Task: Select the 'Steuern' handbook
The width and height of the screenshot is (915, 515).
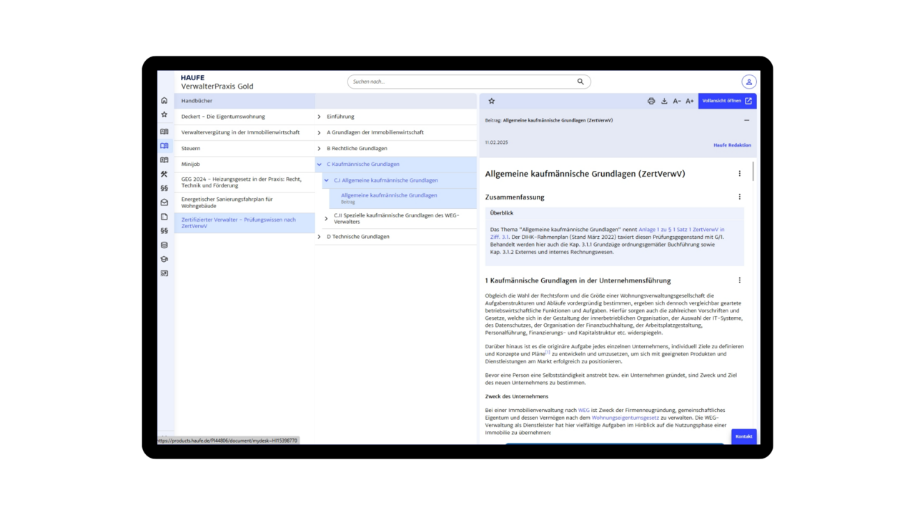Action: (191, 149)
